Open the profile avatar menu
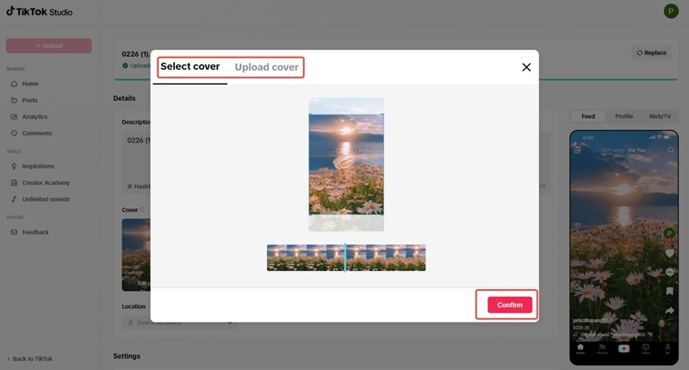This screenshot has height=370, width=689. (x=671, y=11)
